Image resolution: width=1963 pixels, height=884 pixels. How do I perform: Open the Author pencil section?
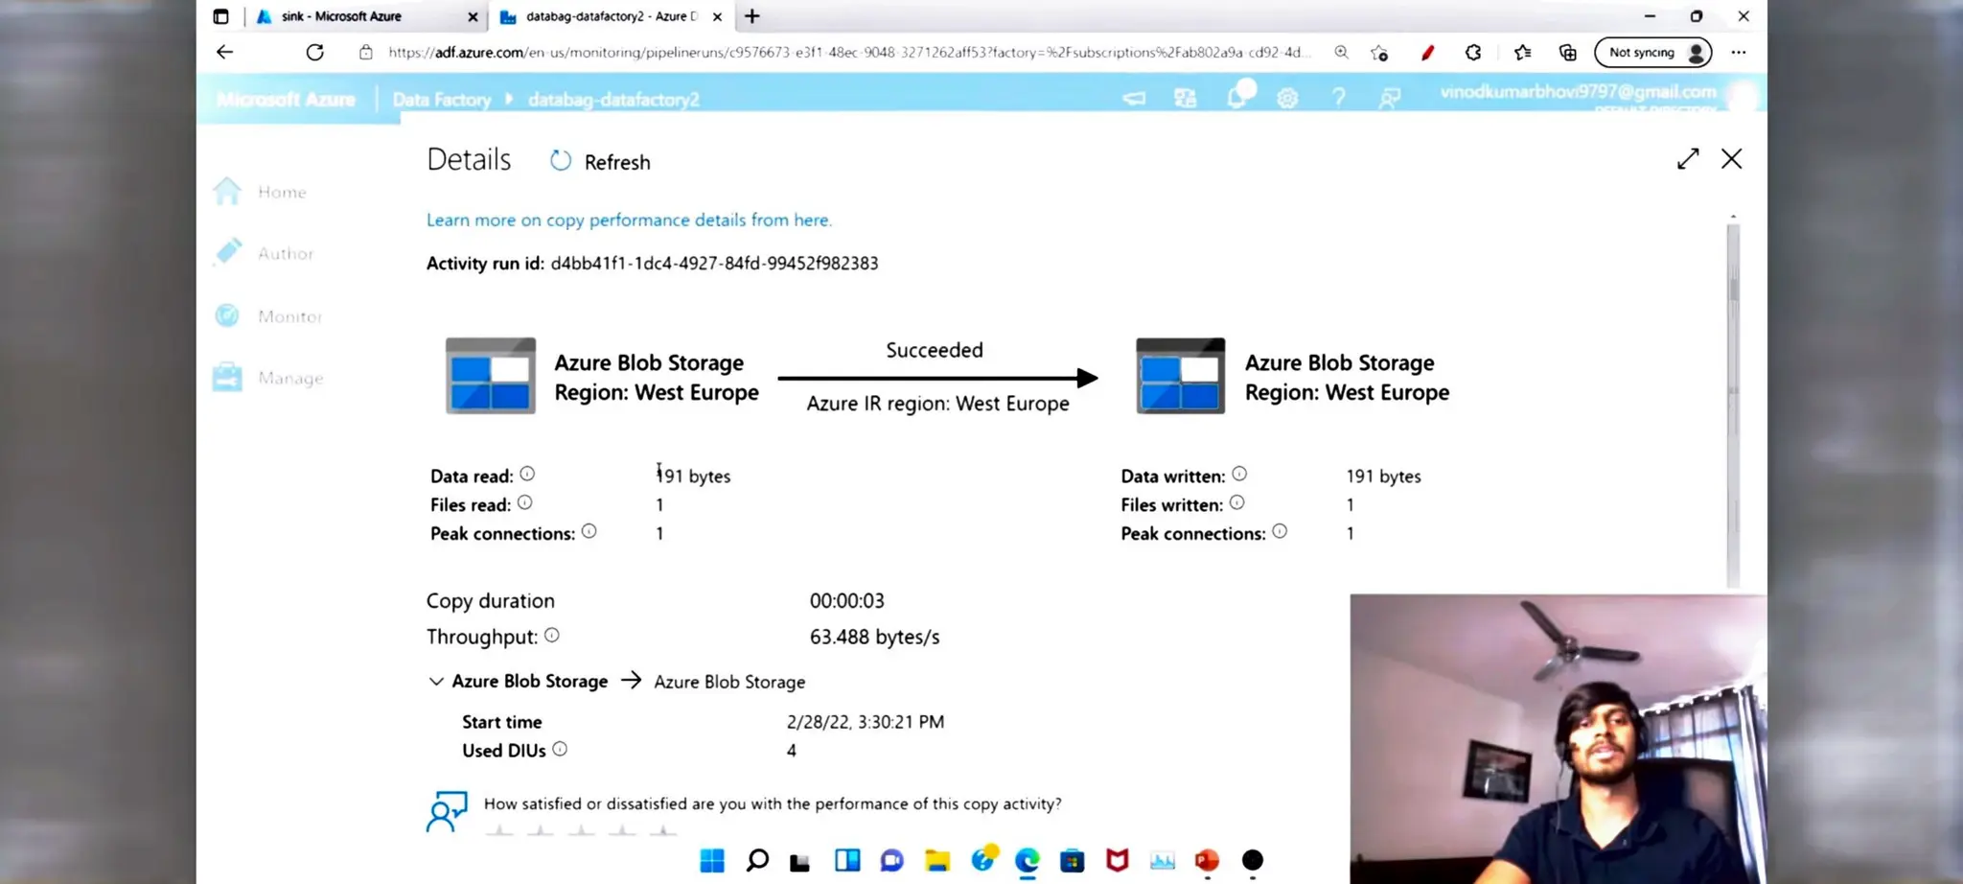point(265,253)
